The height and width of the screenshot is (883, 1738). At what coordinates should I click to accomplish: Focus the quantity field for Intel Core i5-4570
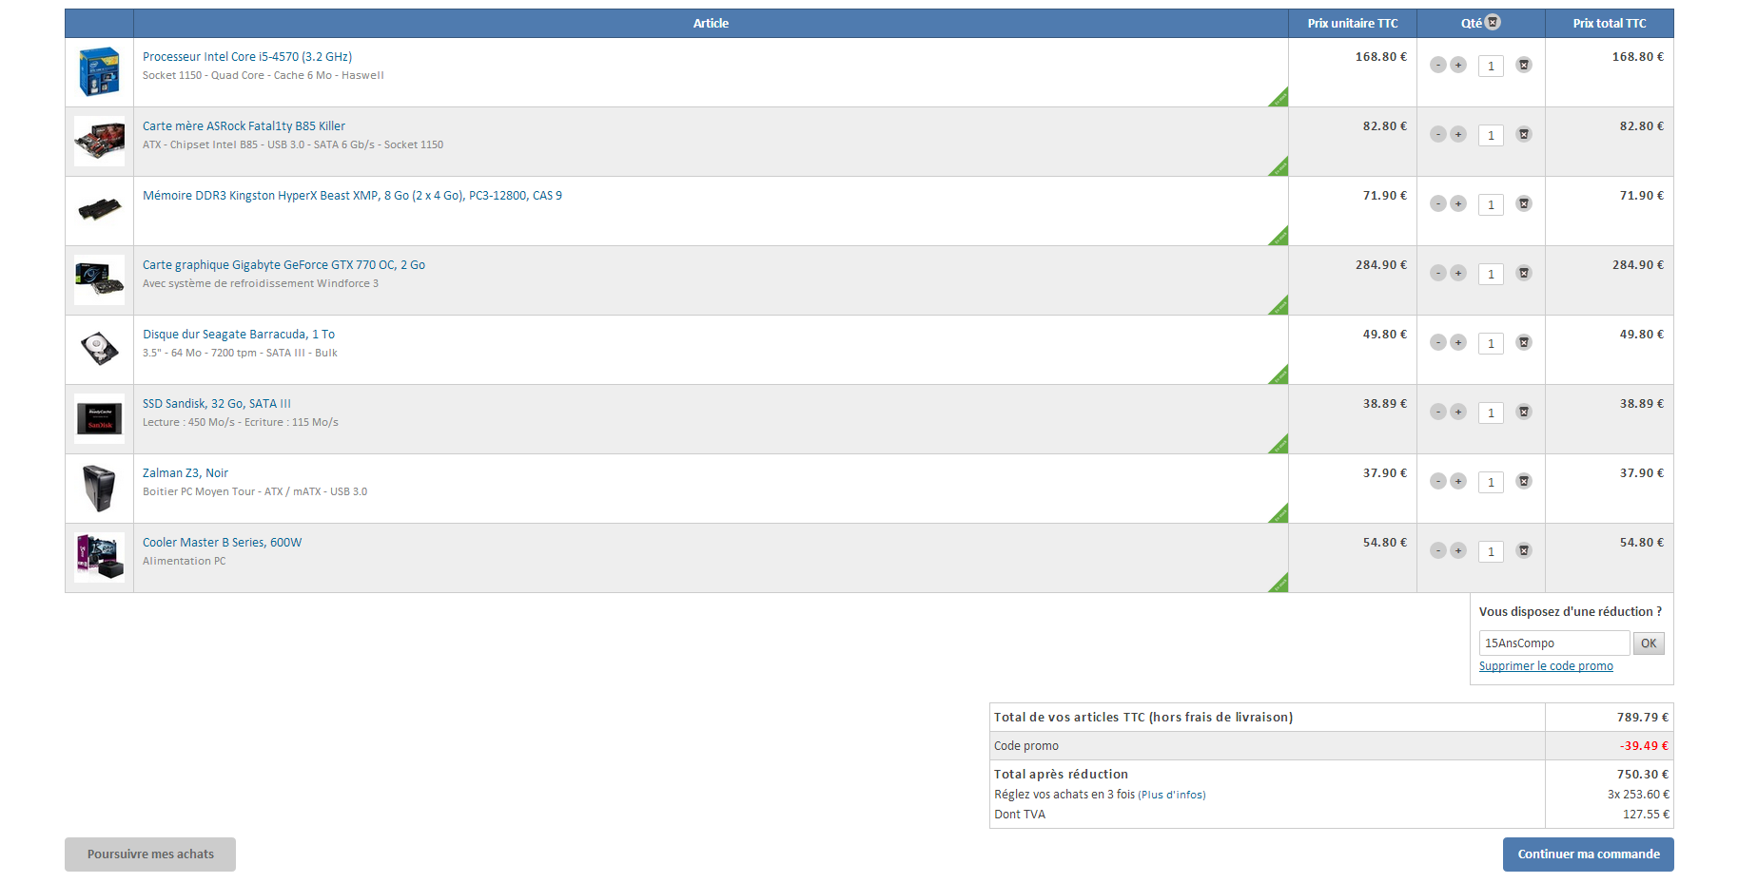1491,66
